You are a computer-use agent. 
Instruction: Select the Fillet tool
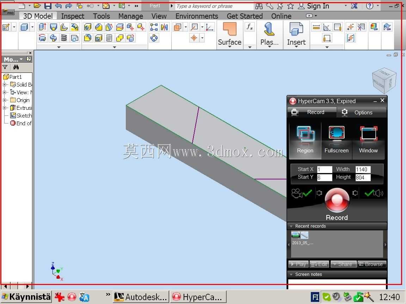click(x=88, y=38)
